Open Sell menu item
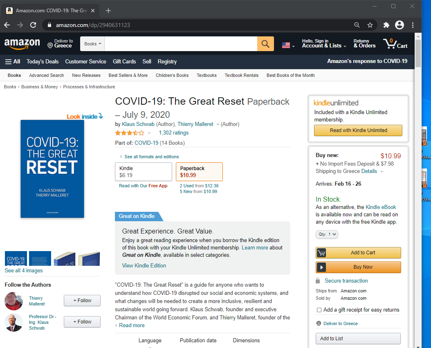Viewport: 431px width, 348px height. 147,62
